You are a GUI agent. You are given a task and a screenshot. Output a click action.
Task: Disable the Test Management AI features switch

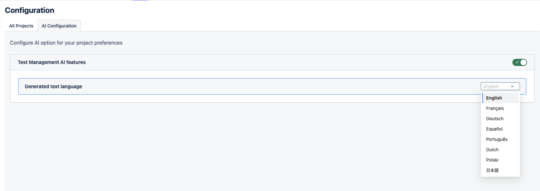pyautogui.click(x=520, y=62)
